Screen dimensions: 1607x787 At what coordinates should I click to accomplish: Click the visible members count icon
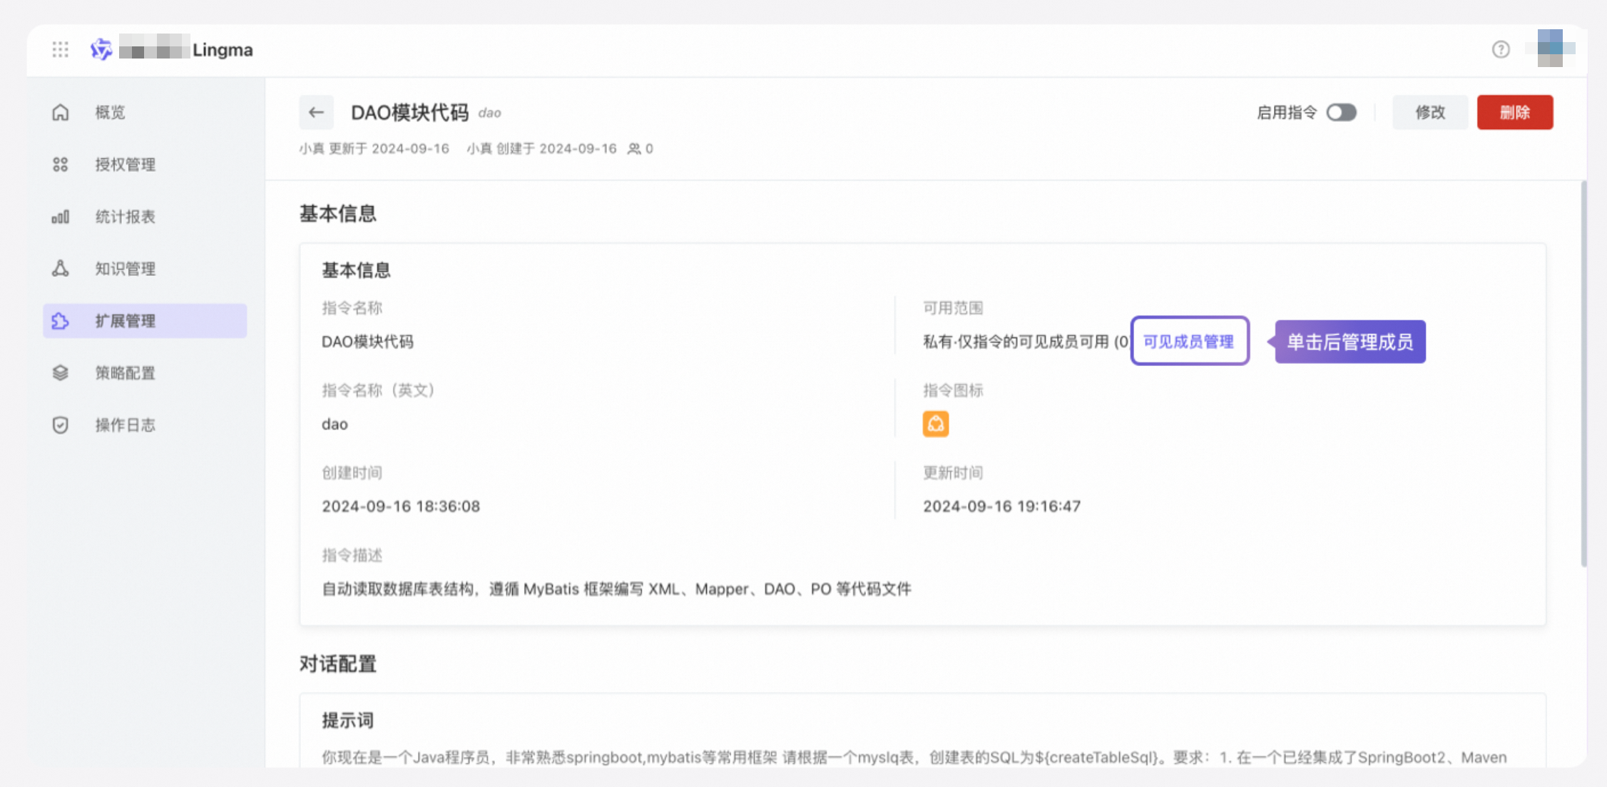pyautogui.click(x=634, y=148)
